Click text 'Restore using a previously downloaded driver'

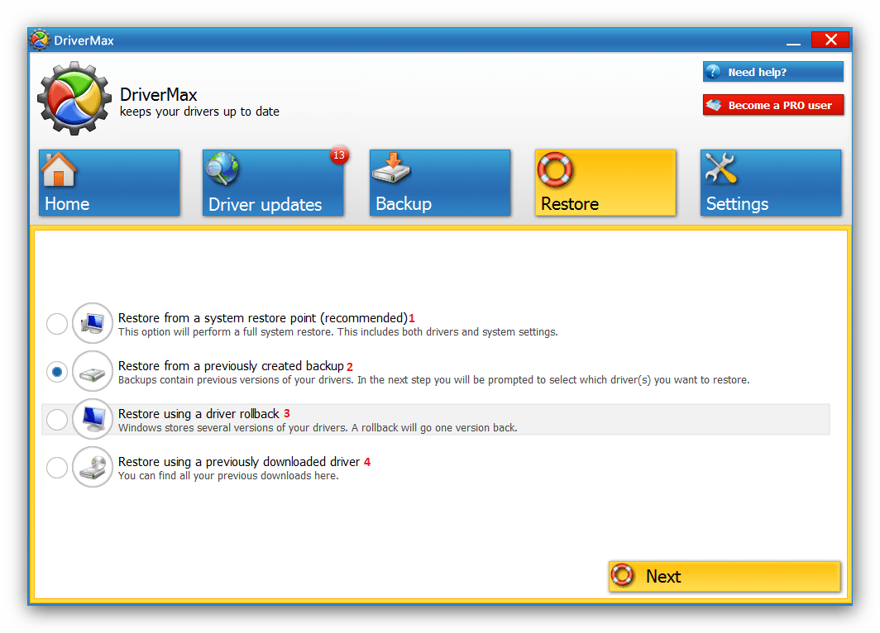238,462
